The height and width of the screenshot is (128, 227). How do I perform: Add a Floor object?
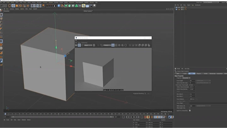[87, 6]
